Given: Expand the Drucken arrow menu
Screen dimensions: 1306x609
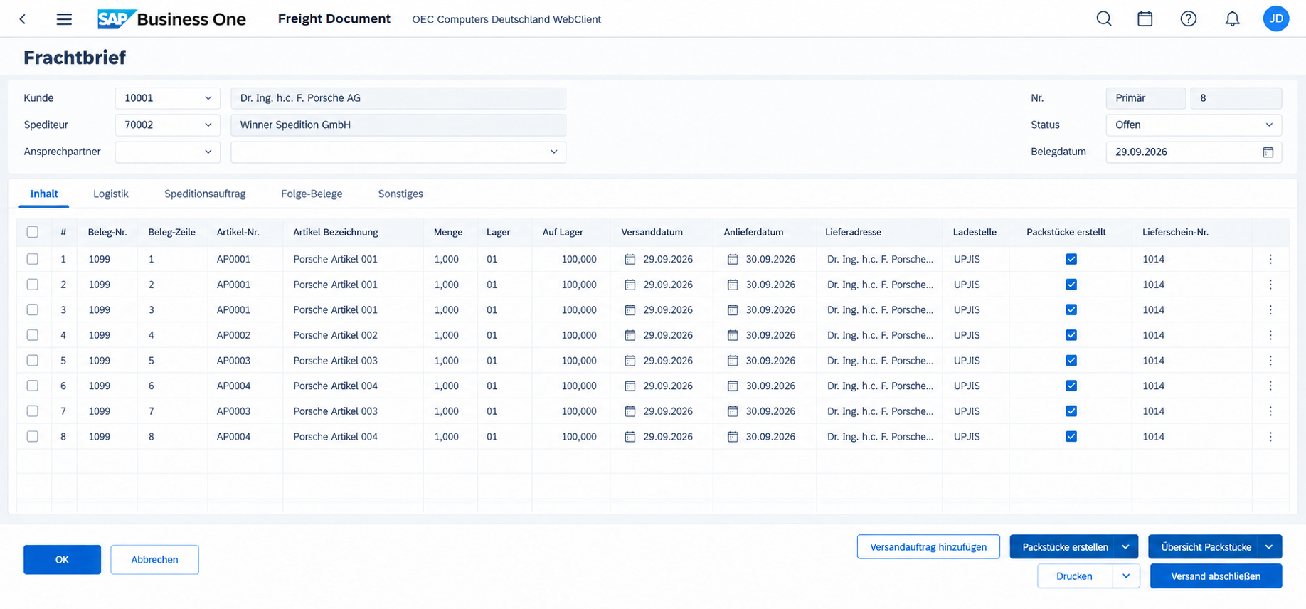Looking at the screenshot, I should coord(1126,576).
